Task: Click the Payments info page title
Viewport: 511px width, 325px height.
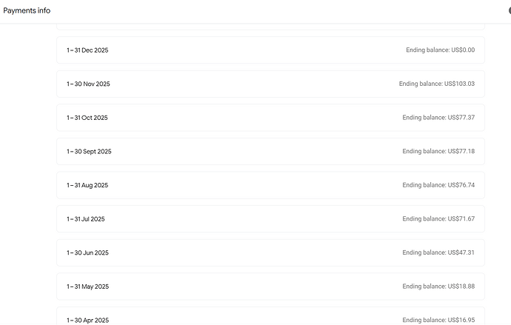Action: [27, 11]
